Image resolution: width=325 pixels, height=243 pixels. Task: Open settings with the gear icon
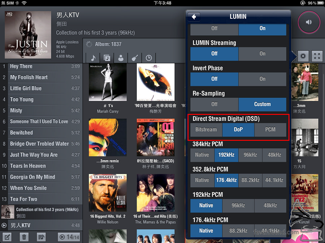tap(303, 56)
